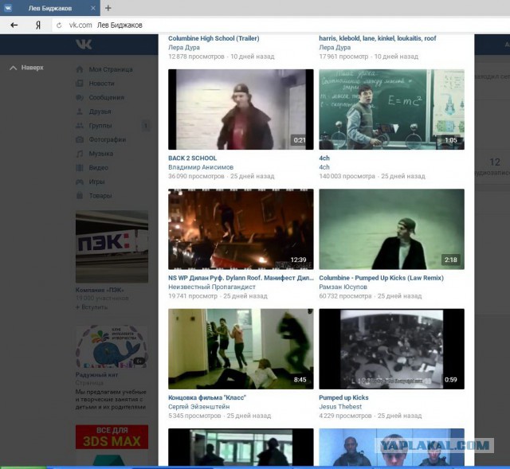
Task: Click the Группы notification counter badge
Action: (146, 126)
